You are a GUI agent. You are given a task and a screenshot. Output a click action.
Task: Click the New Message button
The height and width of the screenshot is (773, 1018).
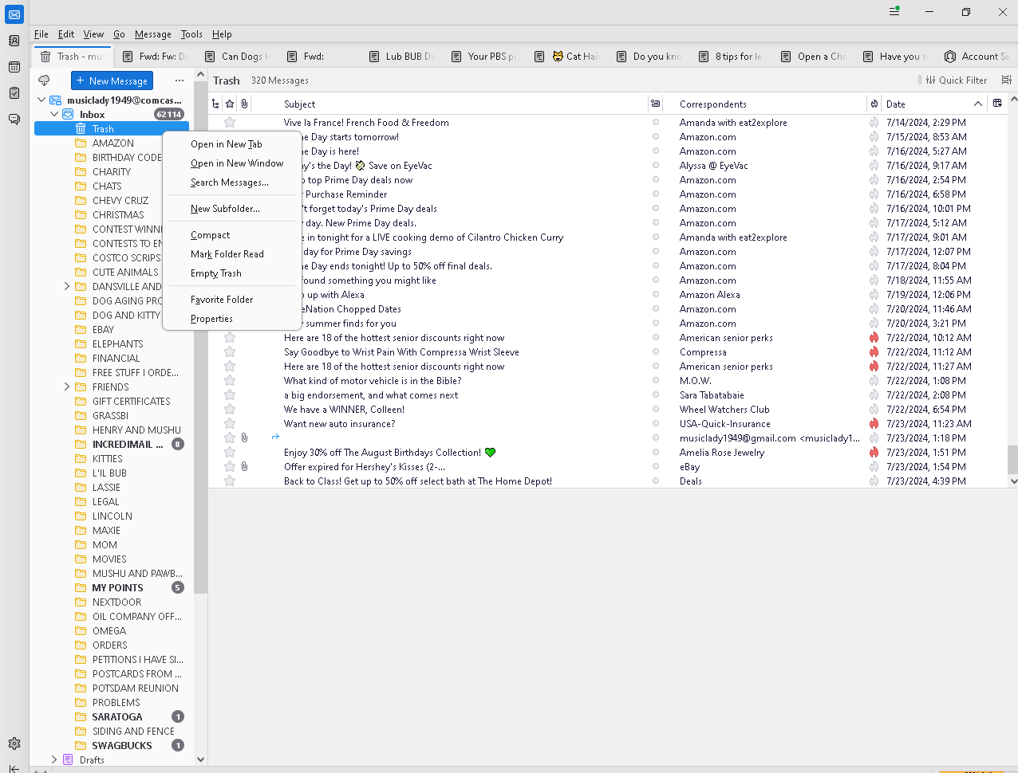pyautogui.click(x=112, y=80)
